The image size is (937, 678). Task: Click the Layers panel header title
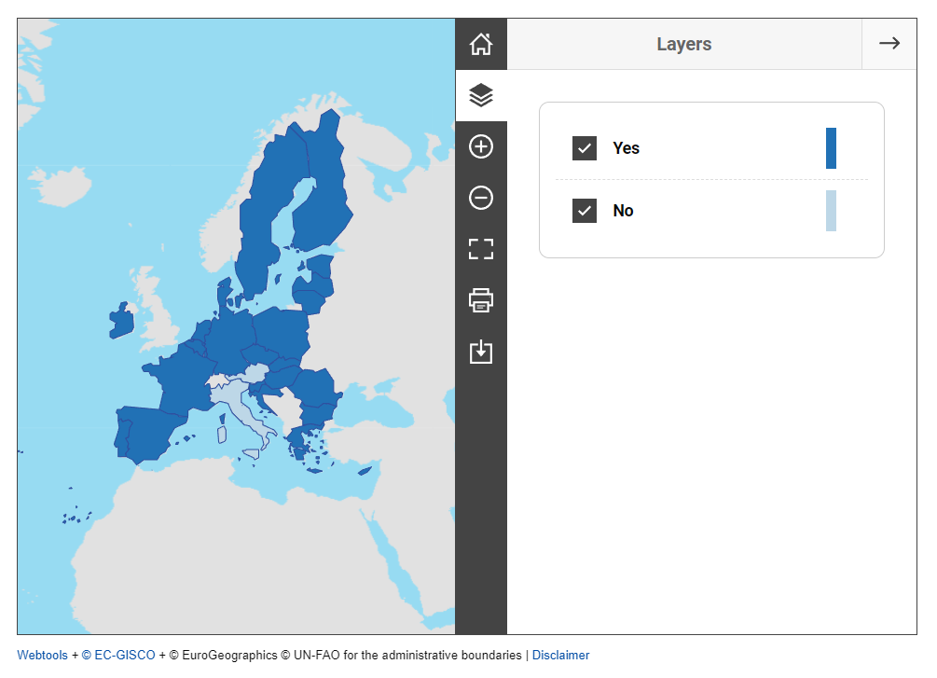click(683, 44)
